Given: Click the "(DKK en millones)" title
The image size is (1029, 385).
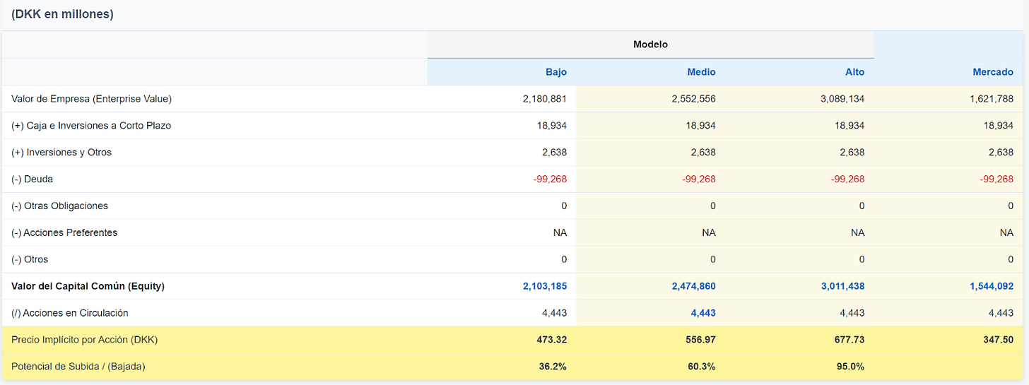Looking at the screenshot, I should point(63,14).
